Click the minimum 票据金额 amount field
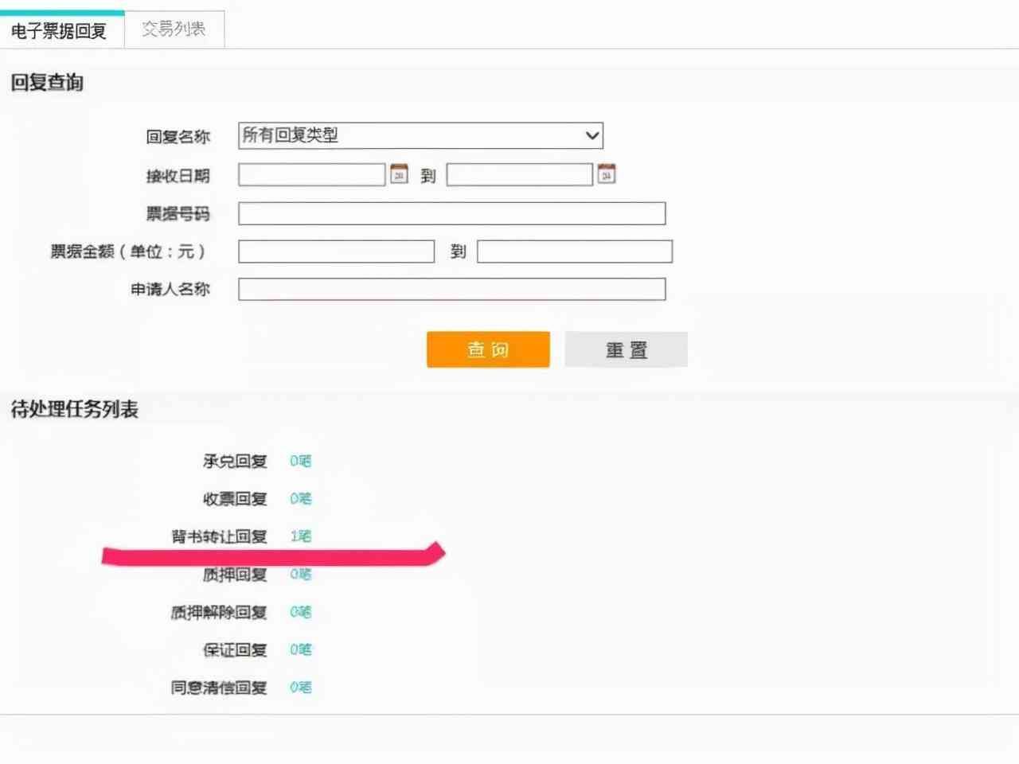 (336, 251)
